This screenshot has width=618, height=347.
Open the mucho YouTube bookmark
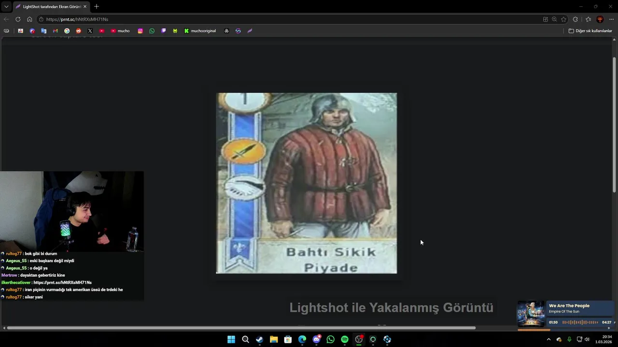click(120, 31)
